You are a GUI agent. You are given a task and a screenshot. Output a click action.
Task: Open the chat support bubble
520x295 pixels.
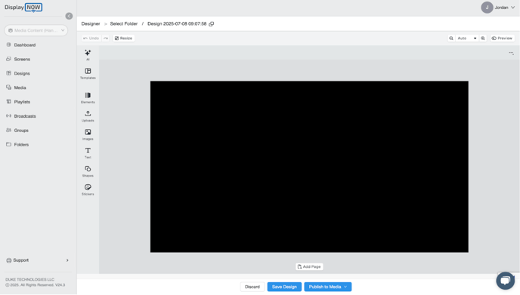505,281
